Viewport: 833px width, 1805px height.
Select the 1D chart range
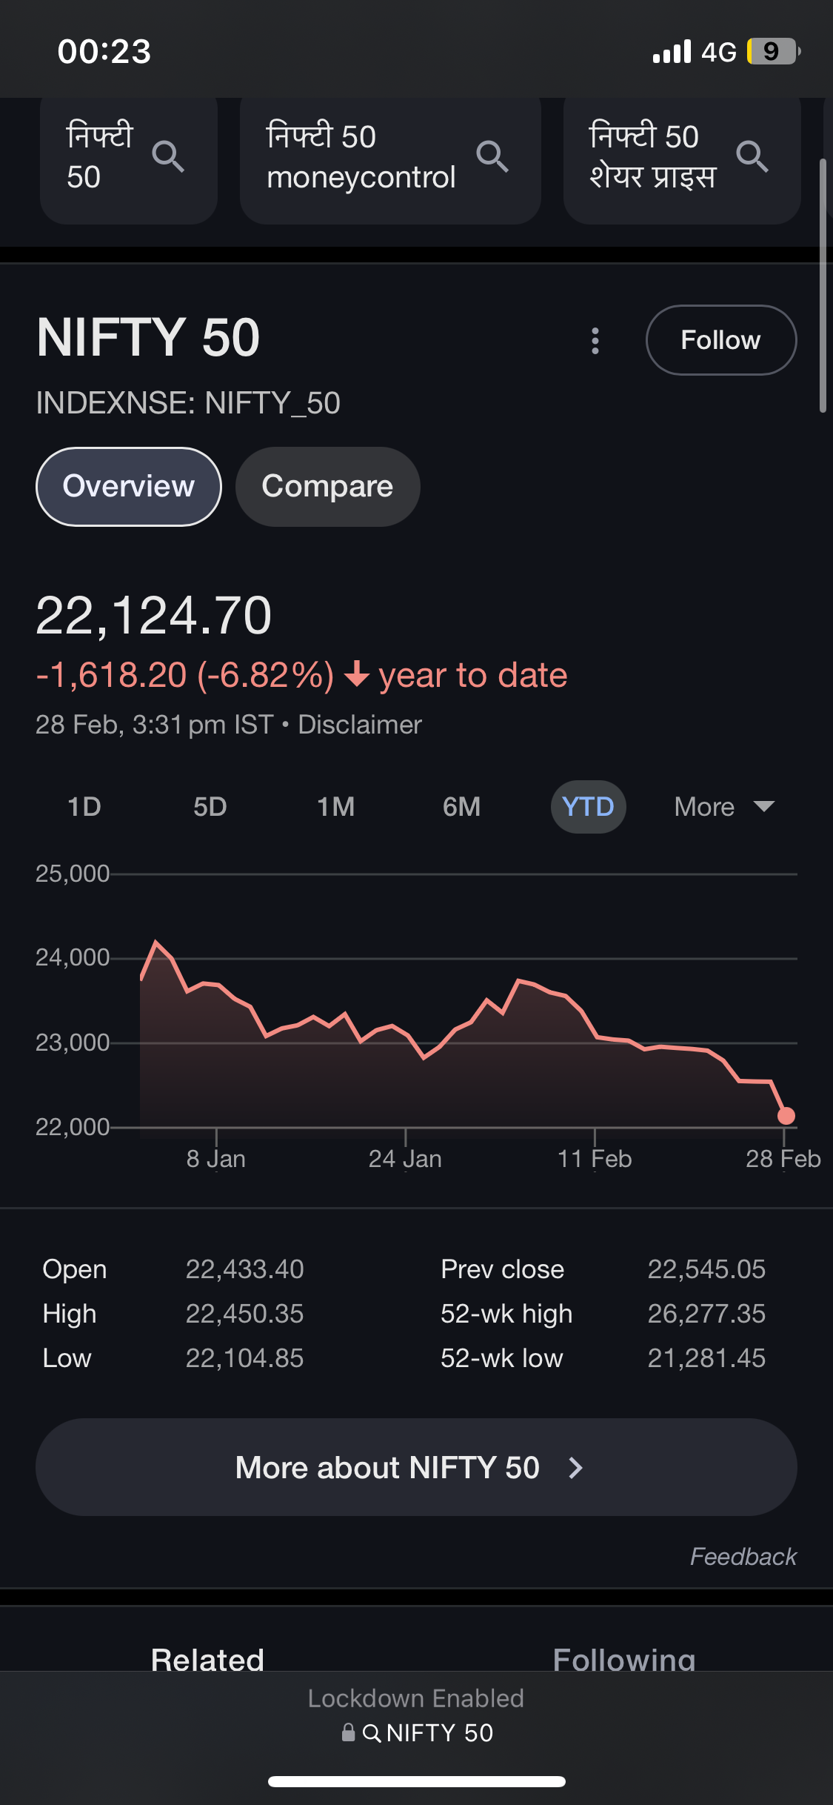pyautogui.click(x=84, y=807)
